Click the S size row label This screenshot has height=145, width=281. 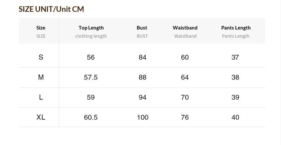41,57
